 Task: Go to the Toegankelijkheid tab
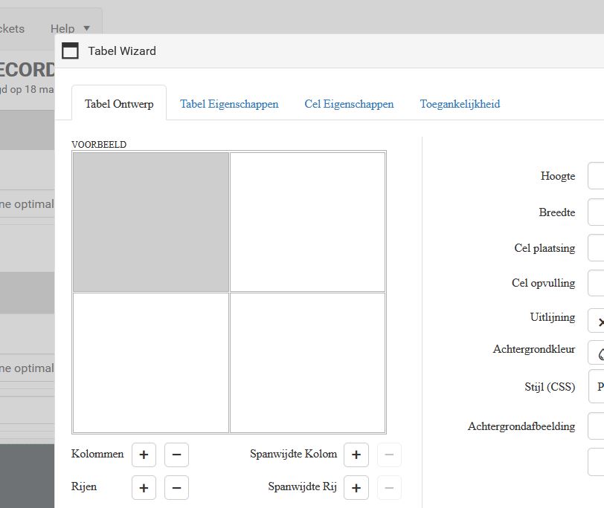point(460,104)
